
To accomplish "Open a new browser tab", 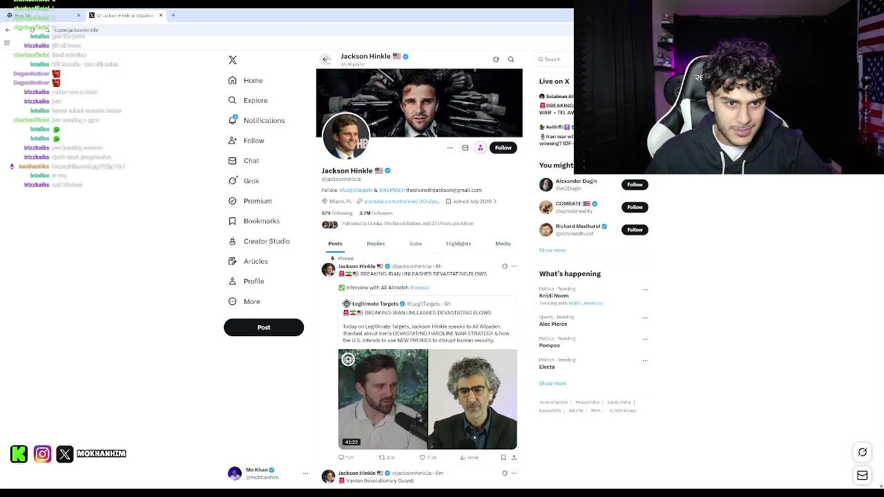I will coord(173,15).
